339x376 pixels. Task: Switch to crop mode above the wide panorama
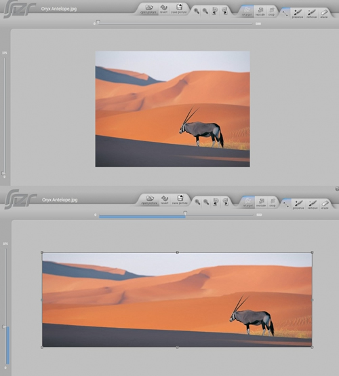click(272, 202)
